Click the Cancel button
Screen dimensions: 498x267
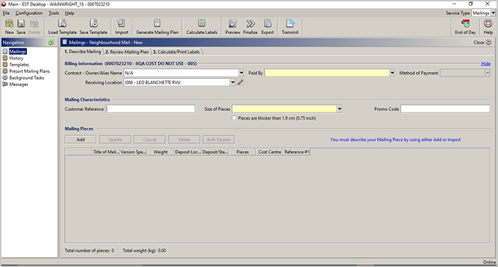[x=149, y=140]
